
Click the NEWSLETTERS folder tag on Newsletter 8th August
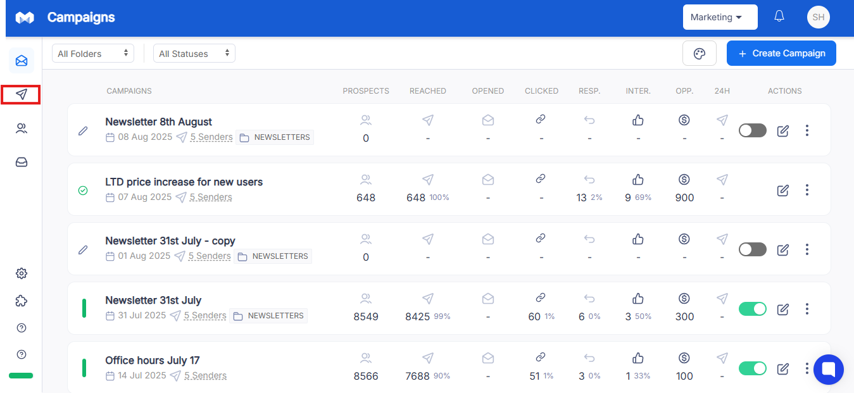pos(275,137)
